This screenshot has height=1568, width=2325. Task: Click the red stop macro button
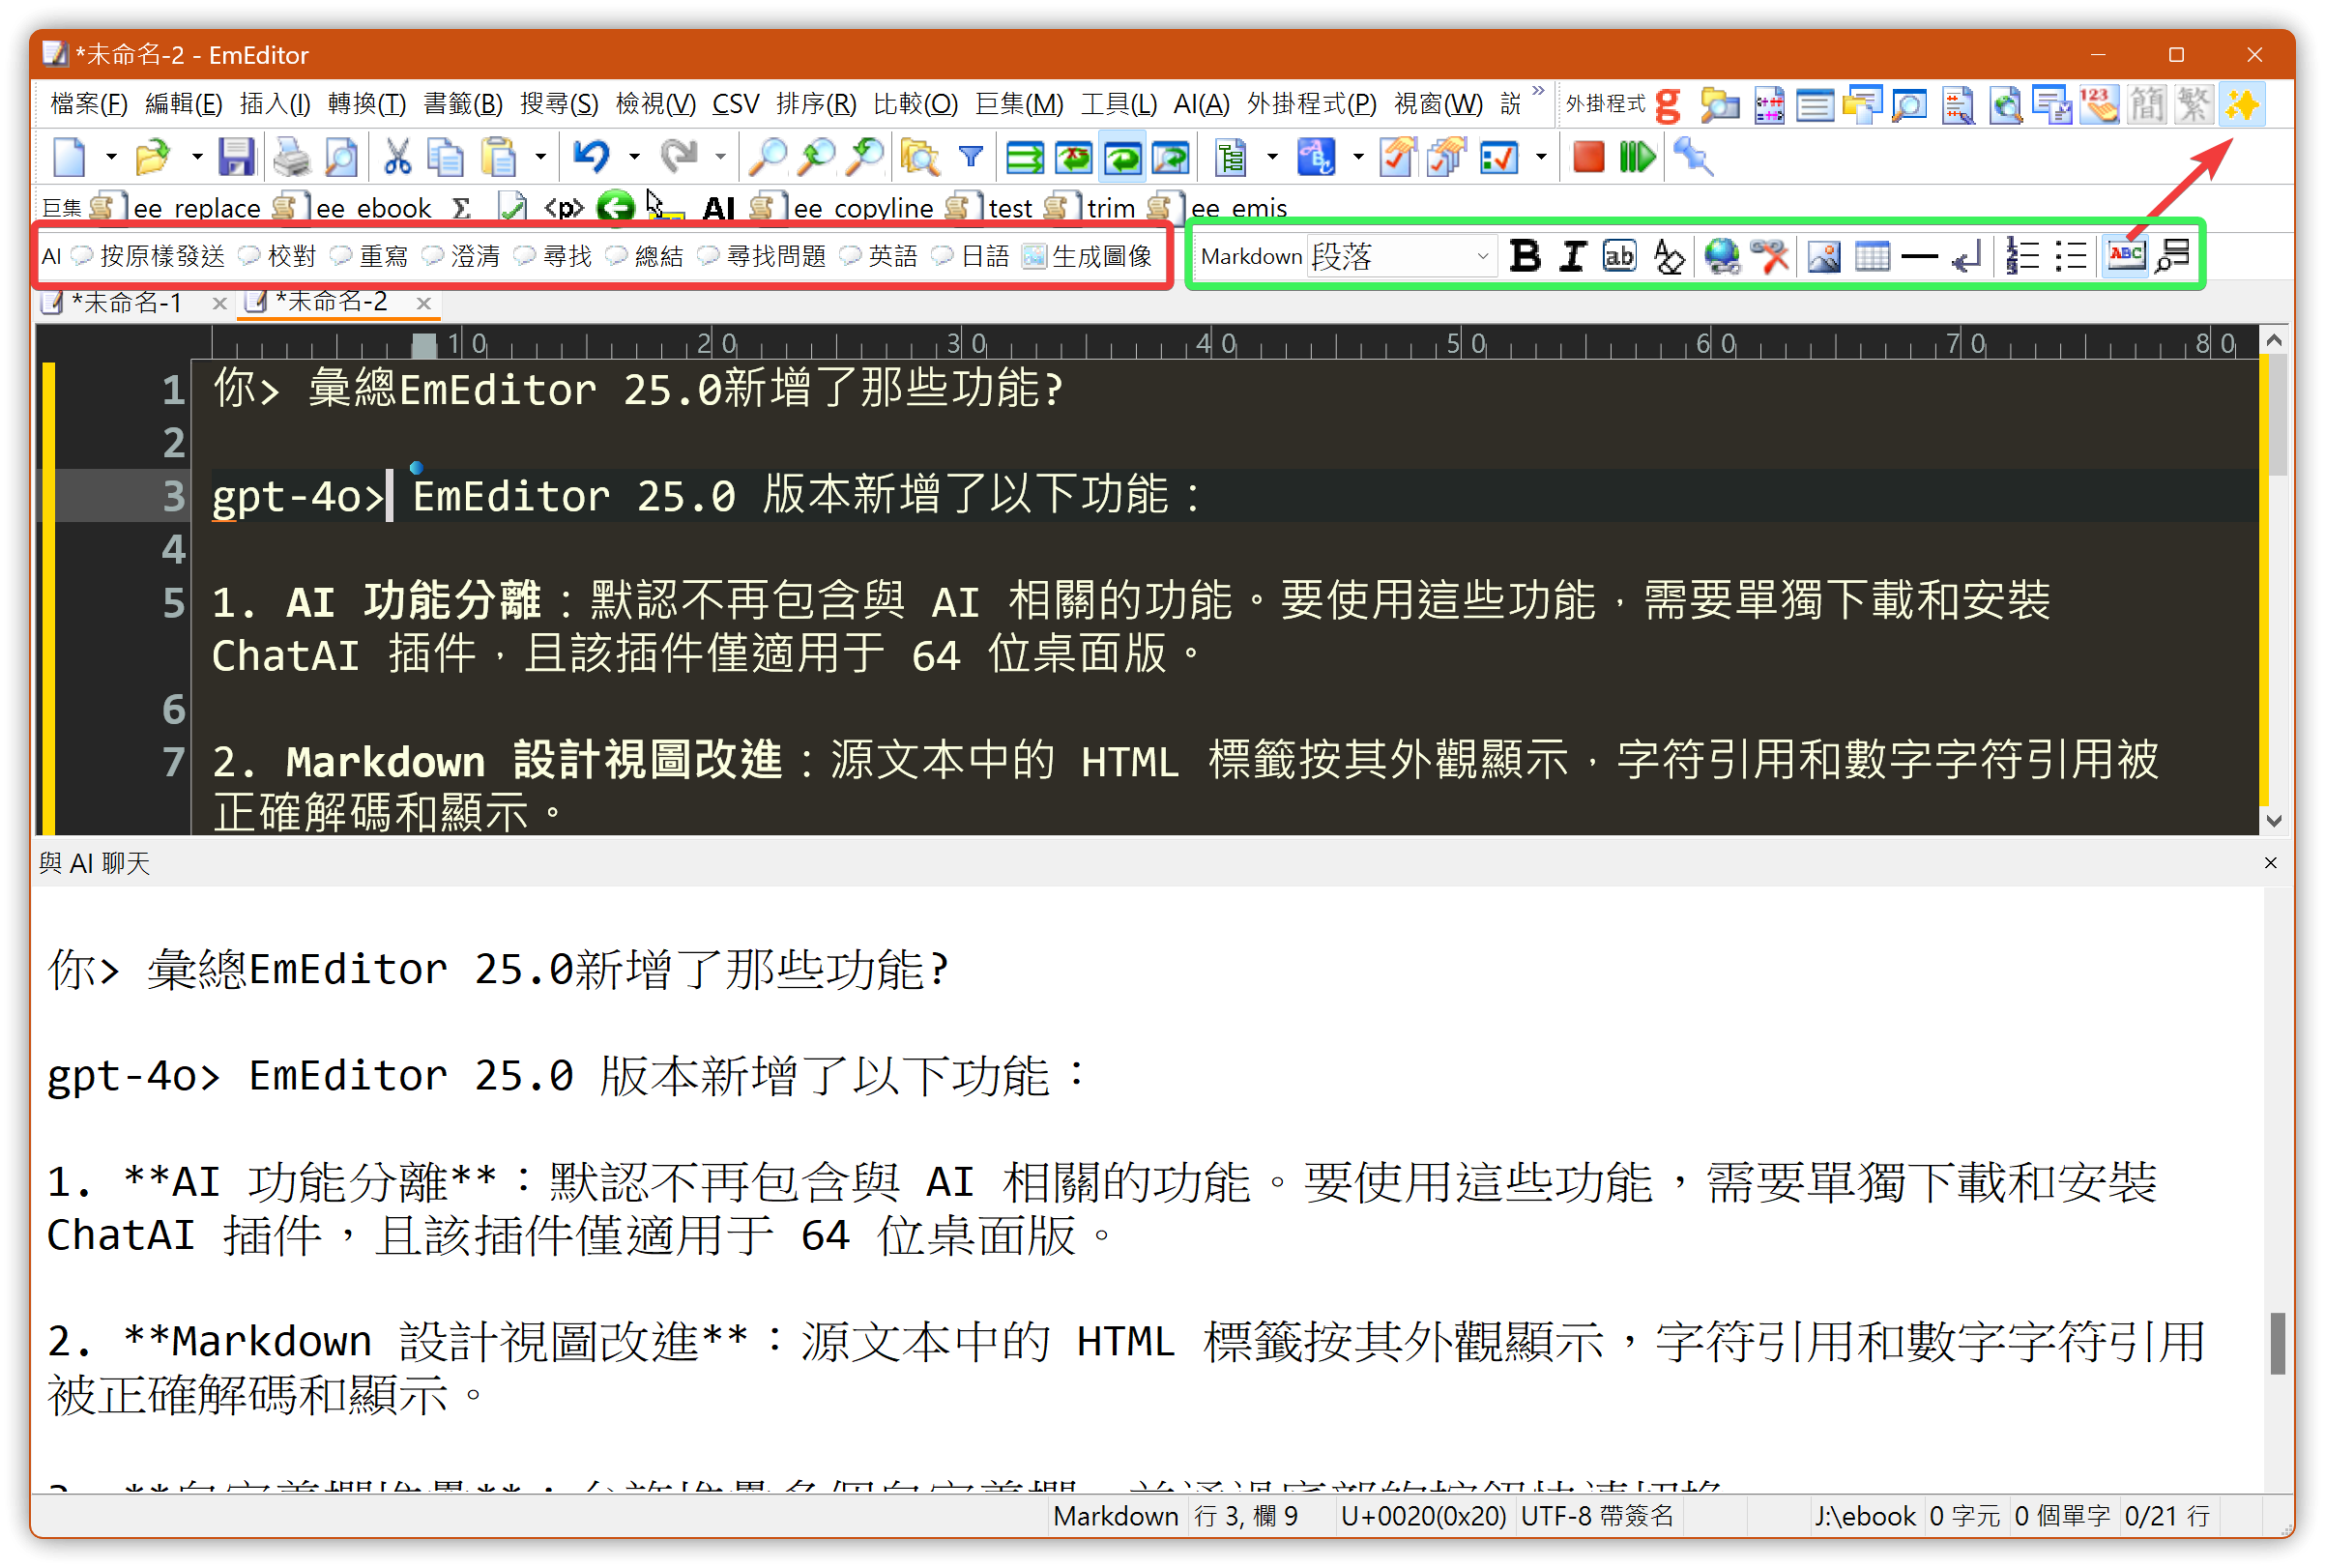1587,157
